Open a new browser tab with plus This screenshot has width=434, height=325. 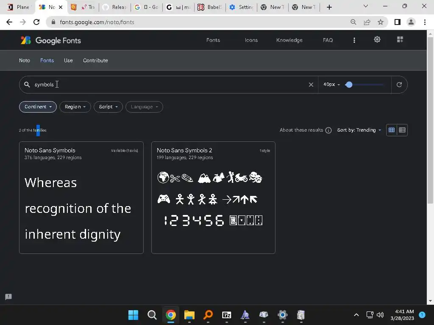coord(329,7)
